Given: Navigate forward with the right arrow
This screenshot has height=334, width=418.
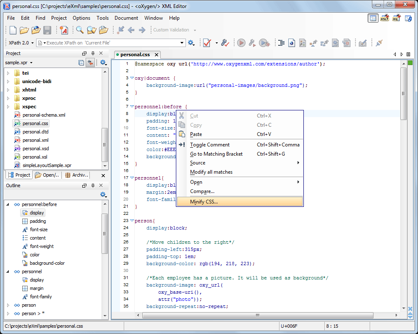Looking at the screenshot, I should tap(142, 30).
